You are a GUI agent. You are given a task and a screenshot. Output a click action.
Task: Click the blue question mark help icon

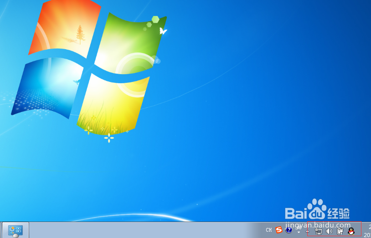289,230
